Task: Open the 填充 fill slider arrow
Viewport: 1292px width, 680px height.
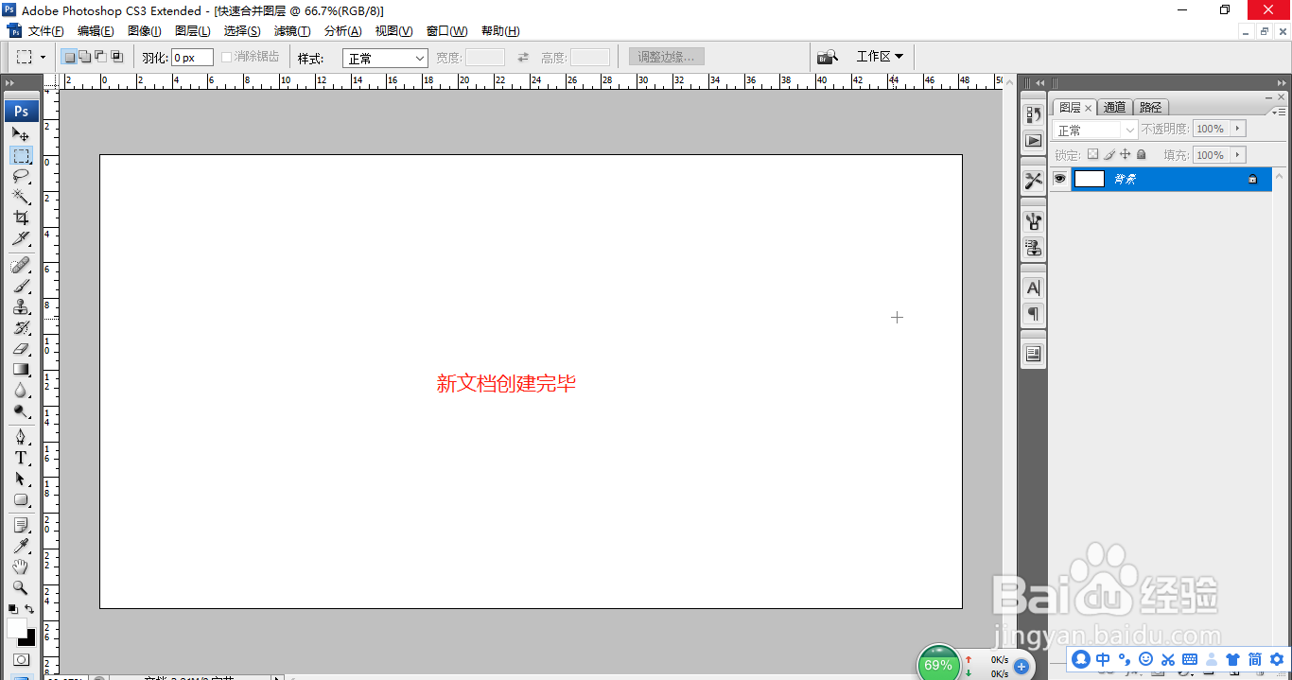Action: [1238, 155]
